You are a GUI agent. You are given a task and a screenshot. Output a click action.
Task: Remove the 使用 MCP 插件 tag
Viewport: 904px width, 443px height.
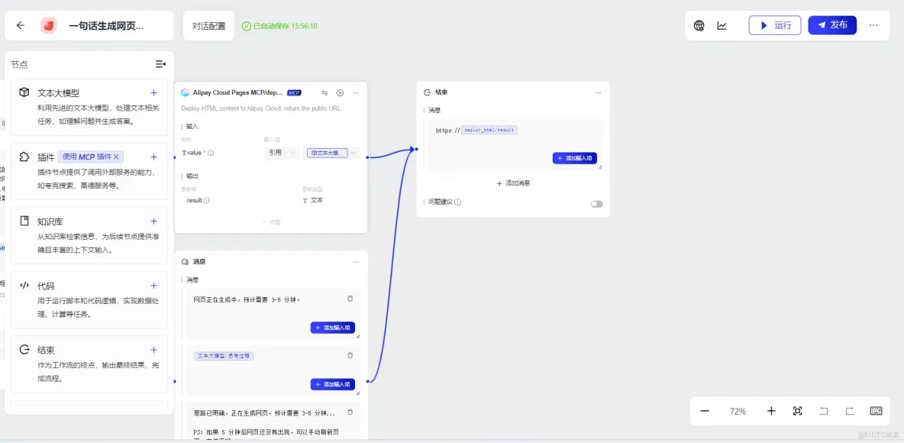pyautogui.click(x=116, y=157)
